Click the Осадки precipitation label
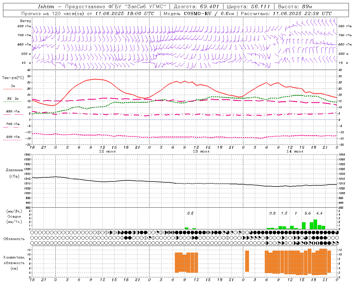353x282 pixels. (14, 216)
